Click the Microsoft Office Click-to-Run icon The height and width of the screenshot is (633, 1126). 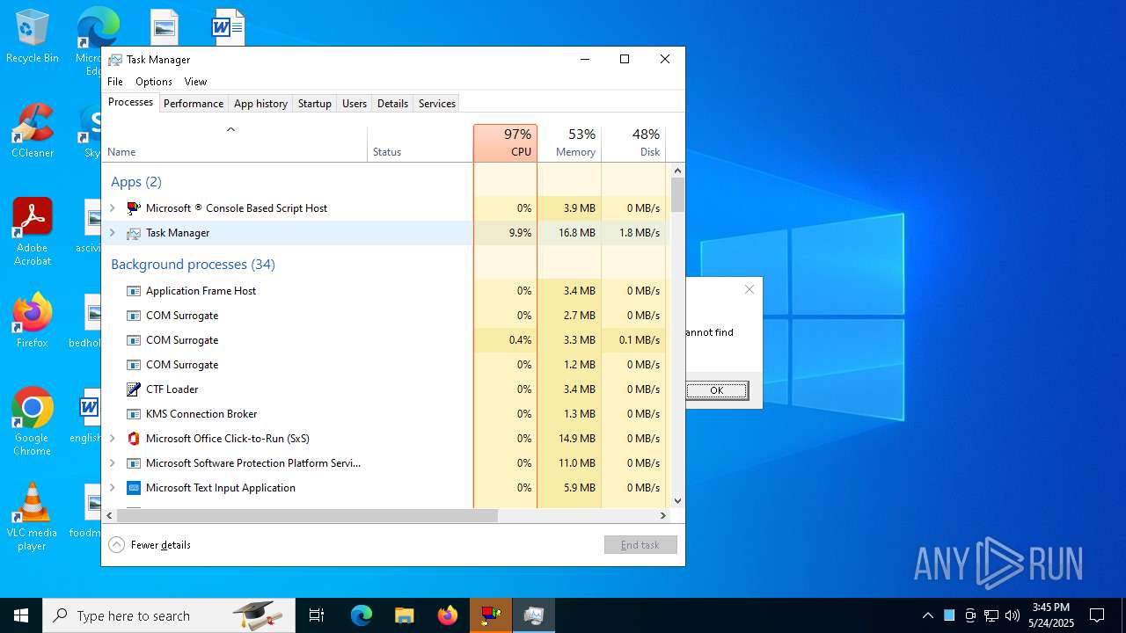click(134, 439)
